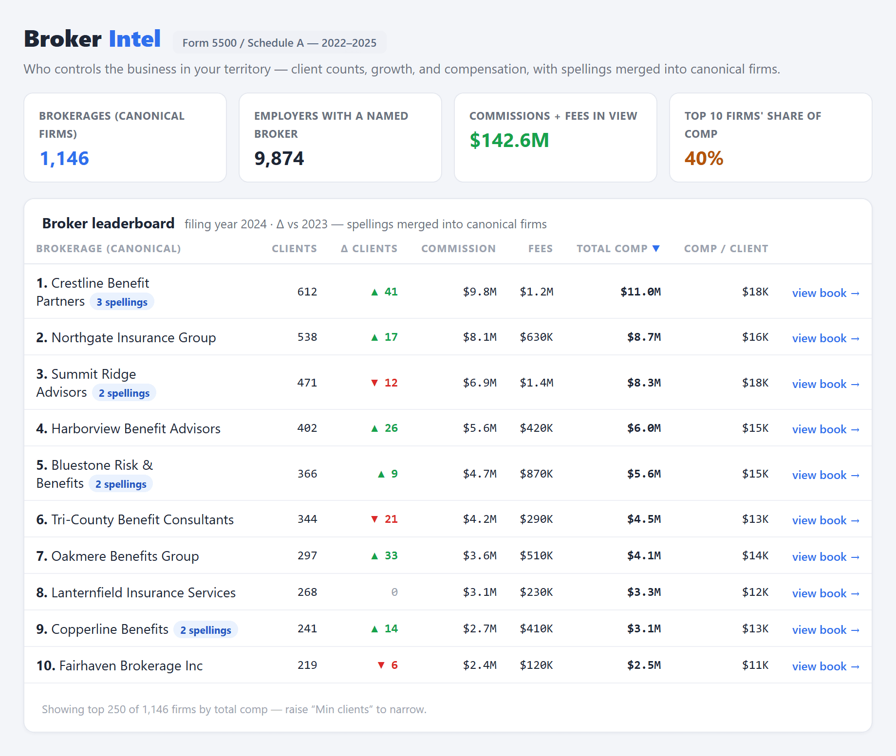
Task: Click the 2 spellings badge for Copperline Benefits
Action: pyautogui.click(x=205, y=630)
